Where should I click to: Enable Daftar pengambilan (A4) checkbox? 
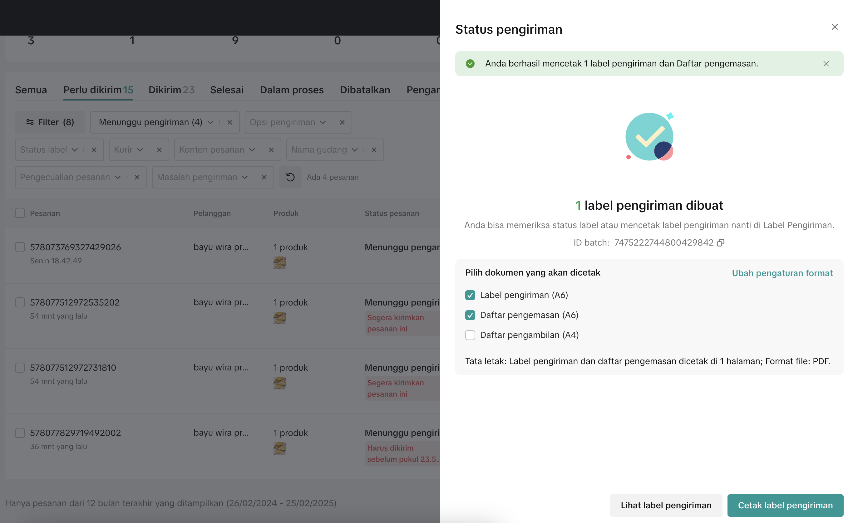point(470,335)
